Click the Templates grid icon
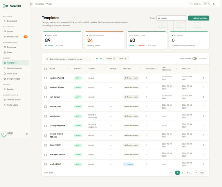This screenshot has height=187, width=222. [5, 63]
